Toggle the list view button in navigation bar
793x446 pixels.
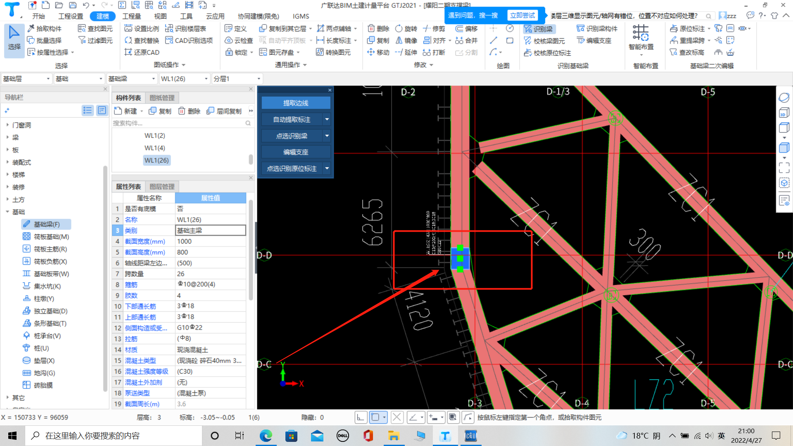pyautogui.click(x=87, y=110)
